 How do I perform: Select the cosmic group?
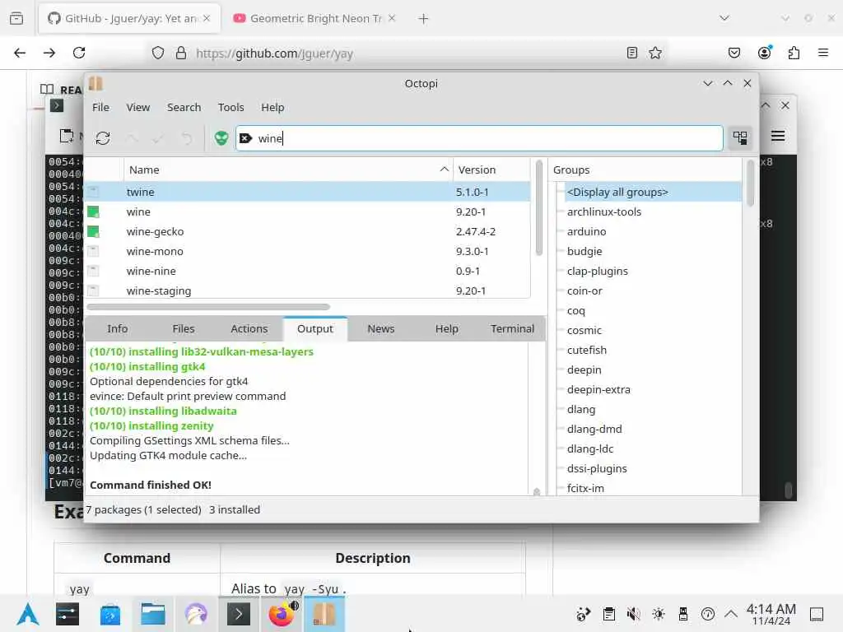(584, 331)
